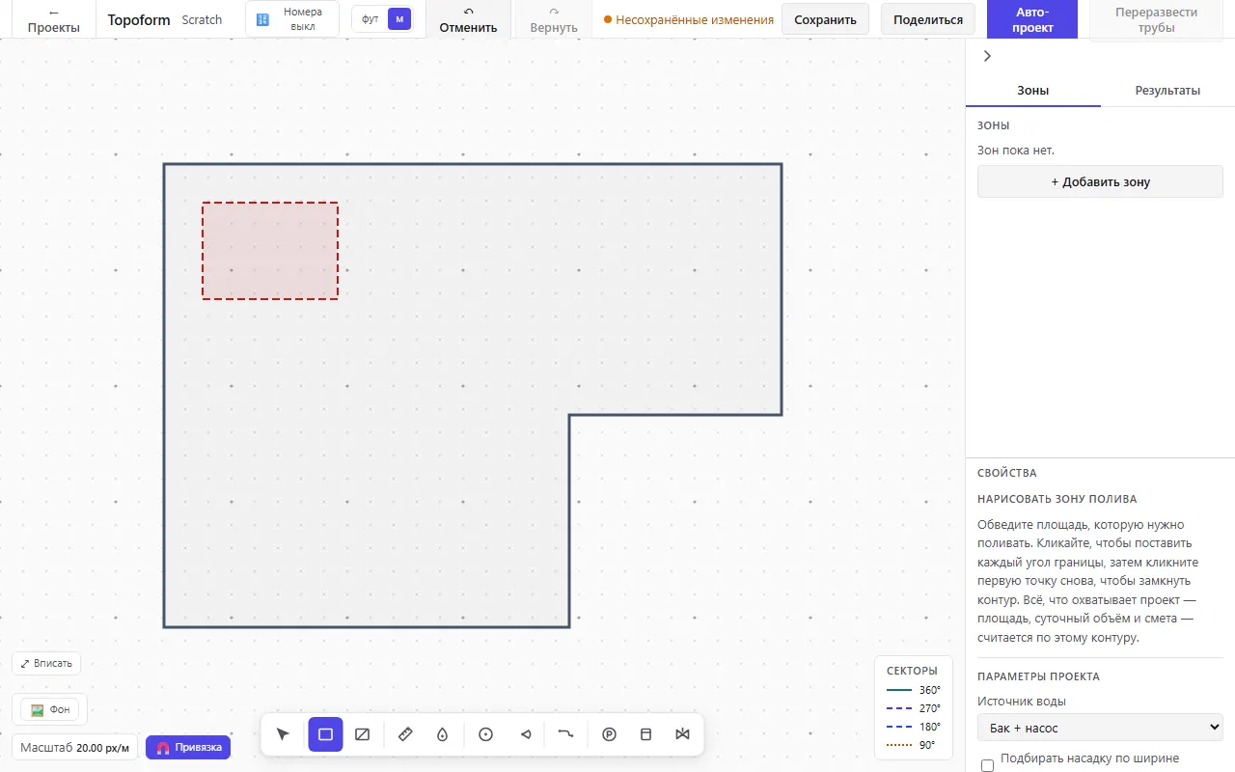Click Поделиться button
Screen dimensions: 1235x772
[x=928, y=19]
